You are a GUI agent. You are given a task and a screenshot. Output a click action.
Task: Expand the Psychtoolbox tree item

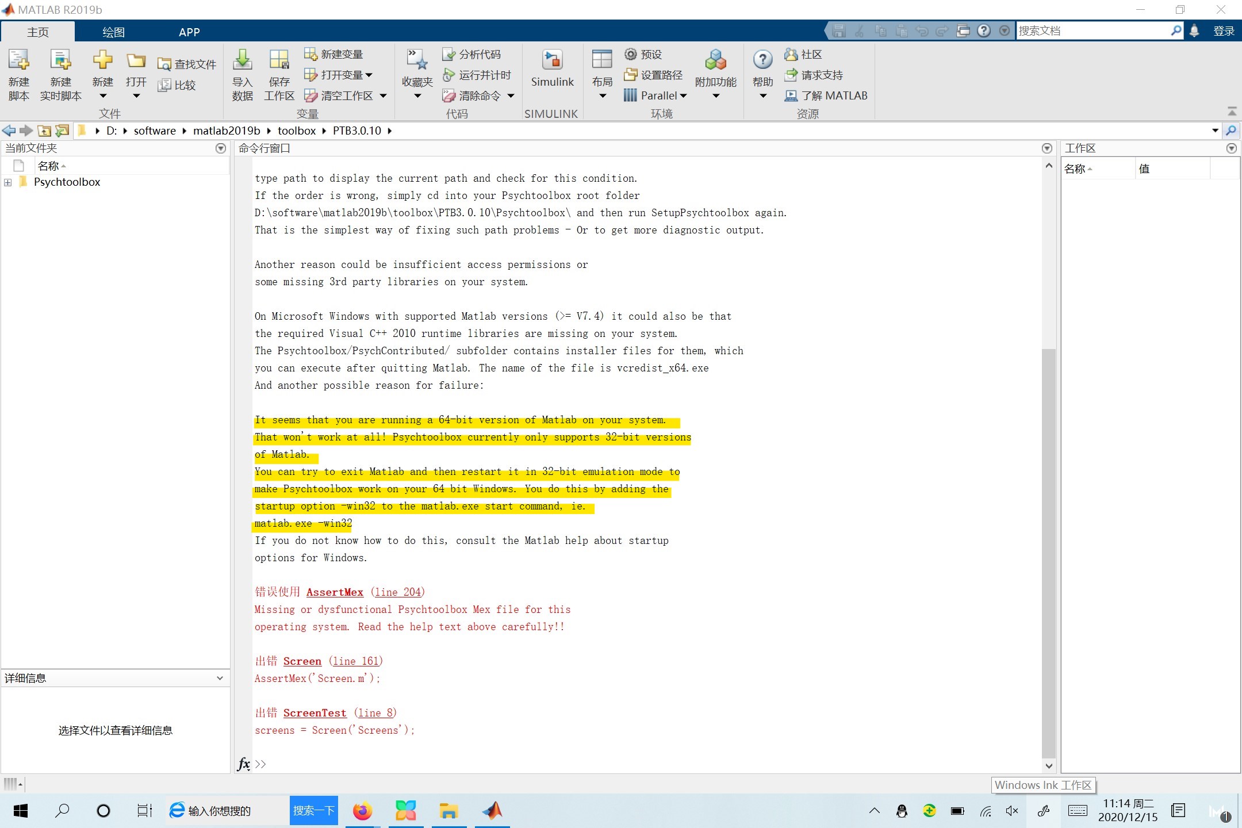7,181
